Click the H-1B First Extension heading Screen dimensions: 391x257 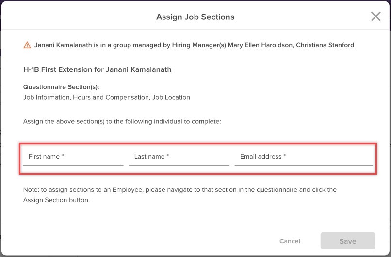97,69
